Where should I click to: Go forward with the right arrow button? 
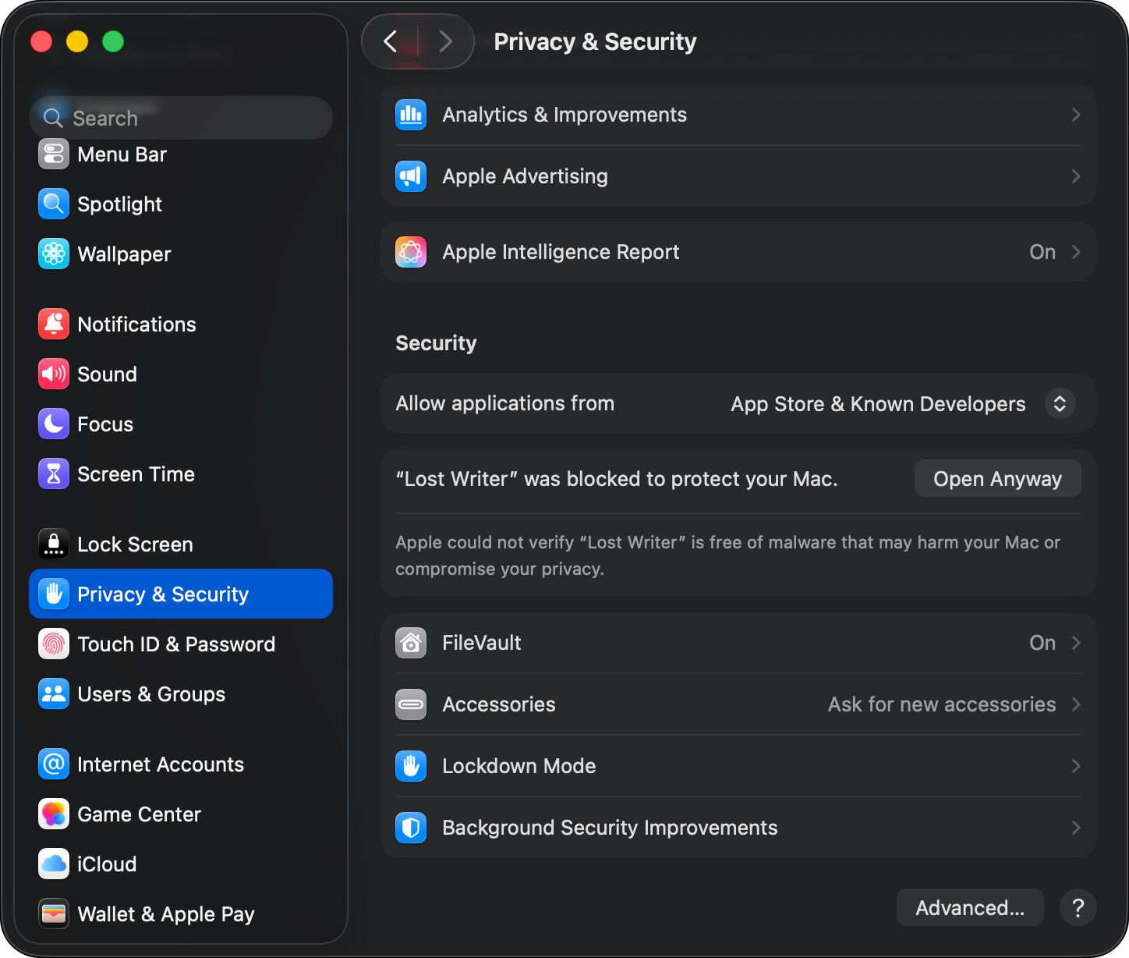[x=445, y=41]
